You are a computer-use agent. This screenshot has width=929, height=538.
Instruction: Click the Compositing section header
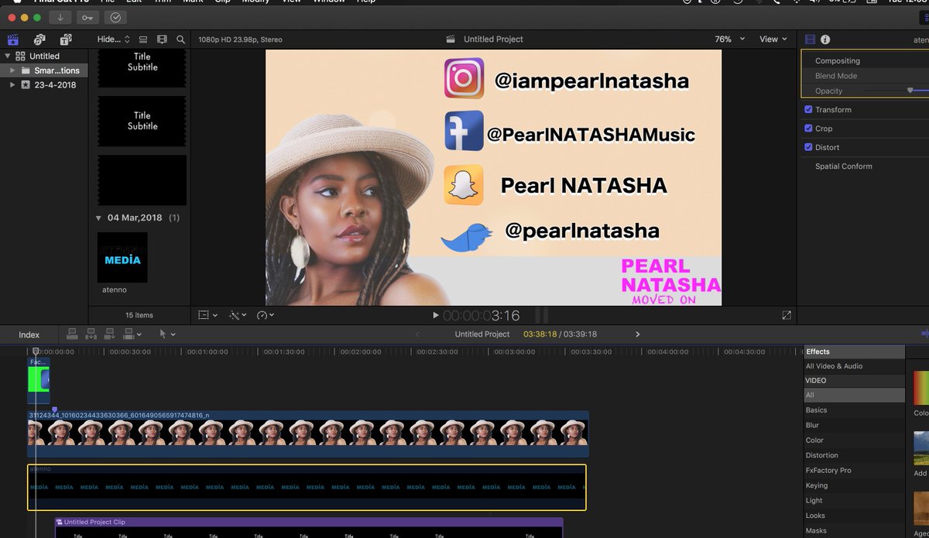838,60
